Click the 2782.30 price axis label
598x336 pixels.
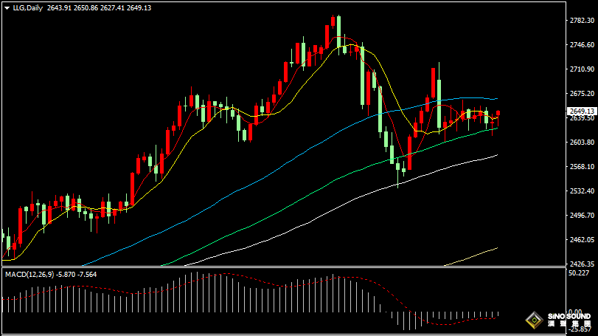coord(582,20)
